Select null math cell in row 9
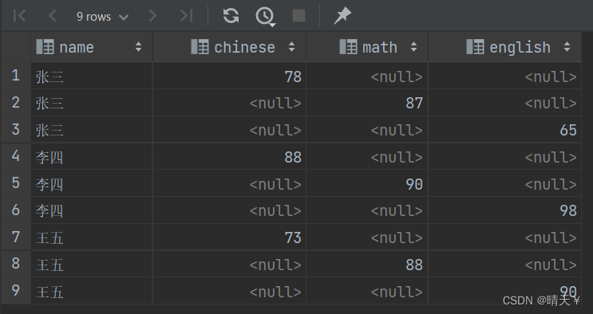 [367, 291]
